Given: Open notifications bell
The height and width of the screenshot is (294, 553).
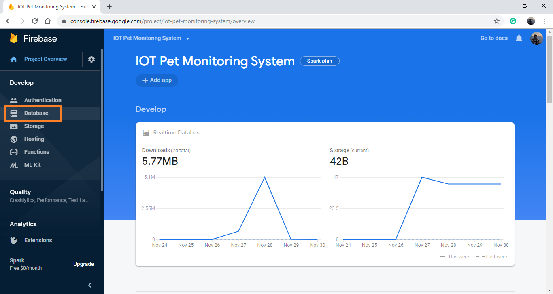Looking at the screenshot, I should (519, 38).
